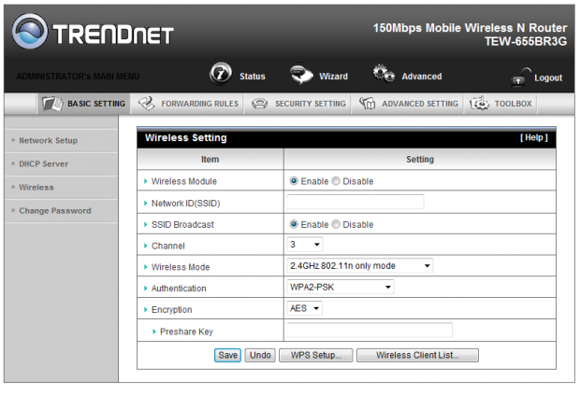Click the Network ID(SSID) input field
This screenshot has width=580, height=395.
pos(355,202)
